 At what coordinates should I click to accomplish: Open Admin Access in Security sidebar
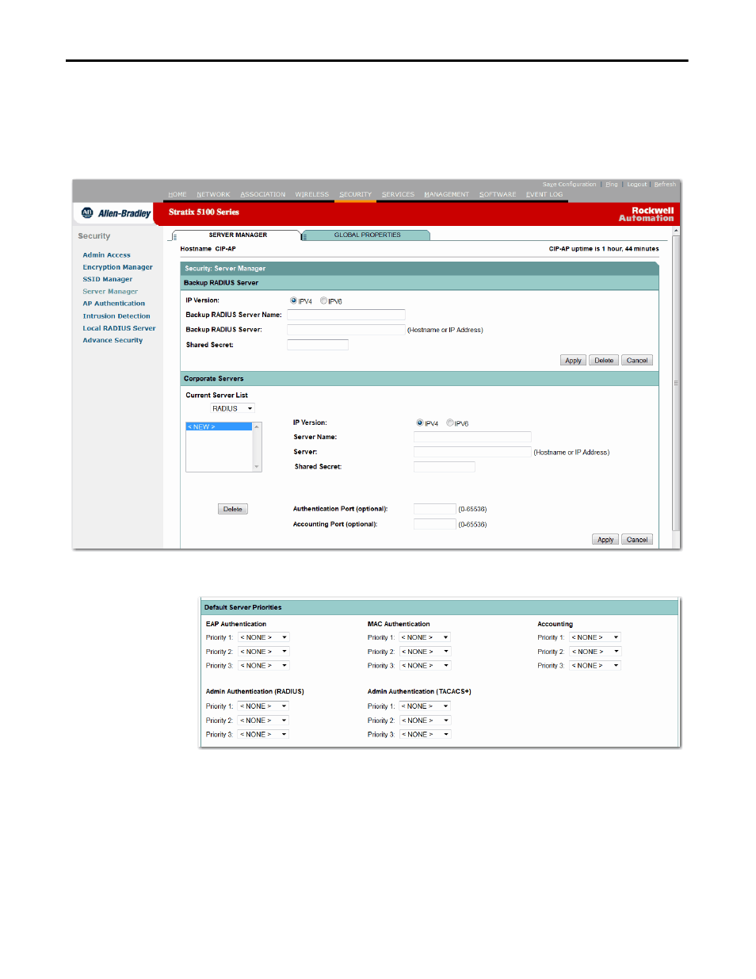[106, 255]
